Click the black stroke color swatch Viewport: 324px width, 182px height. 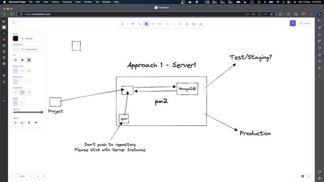click(16, 38)
